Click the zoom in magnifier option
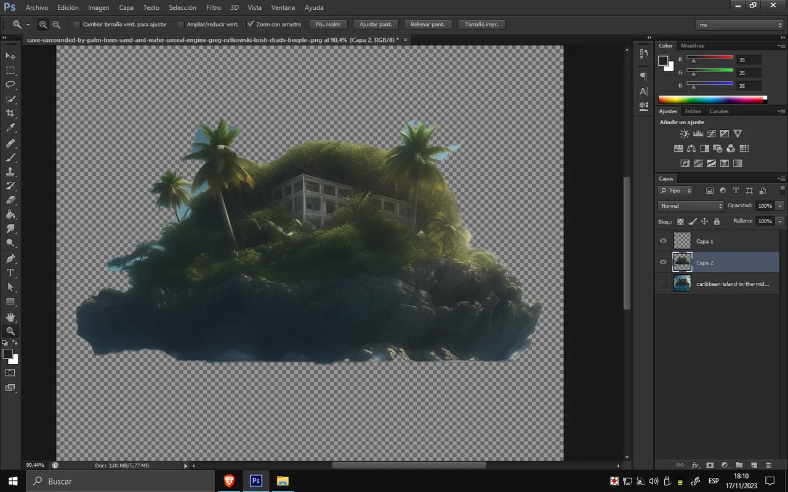Viewport: 788px width, 492px height. coord(43,25)
